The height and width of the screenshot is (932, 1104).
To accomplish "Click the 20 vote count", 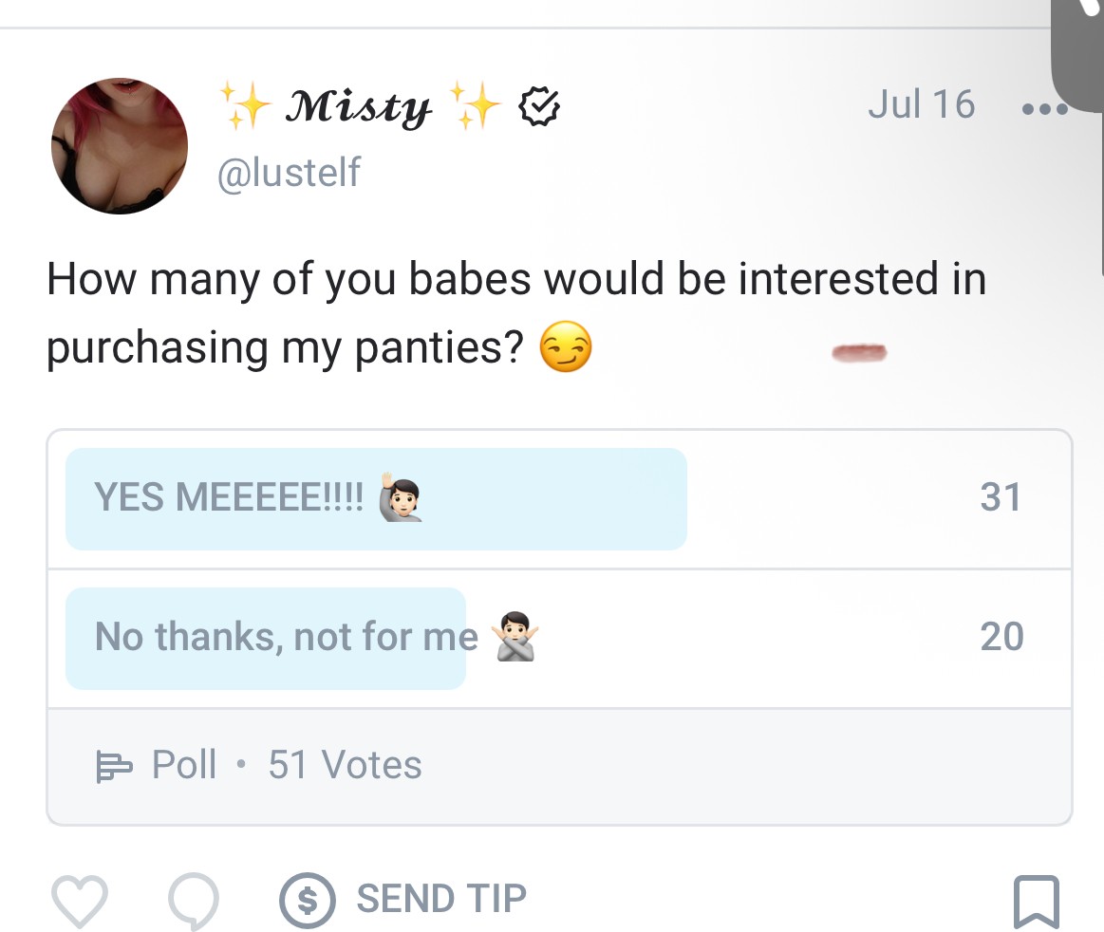I will tap(1001, 636).
